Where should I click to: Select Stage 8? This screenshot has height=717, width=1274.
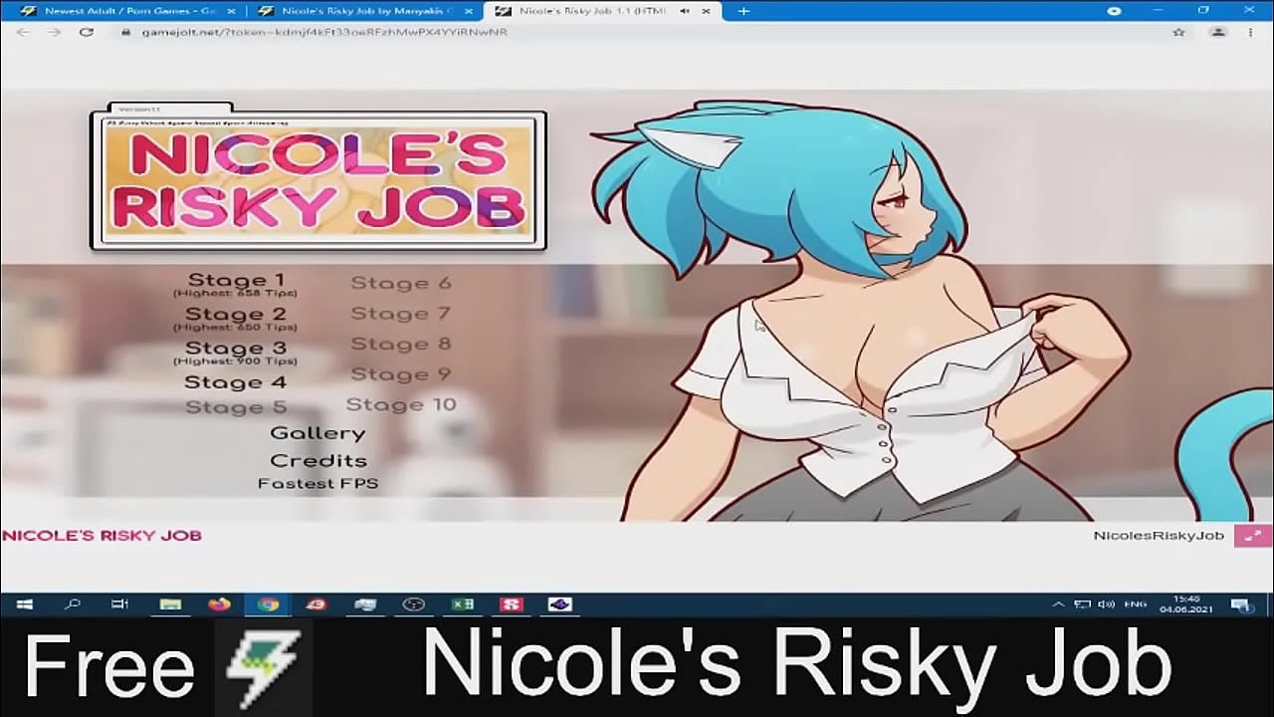point(401,345)
